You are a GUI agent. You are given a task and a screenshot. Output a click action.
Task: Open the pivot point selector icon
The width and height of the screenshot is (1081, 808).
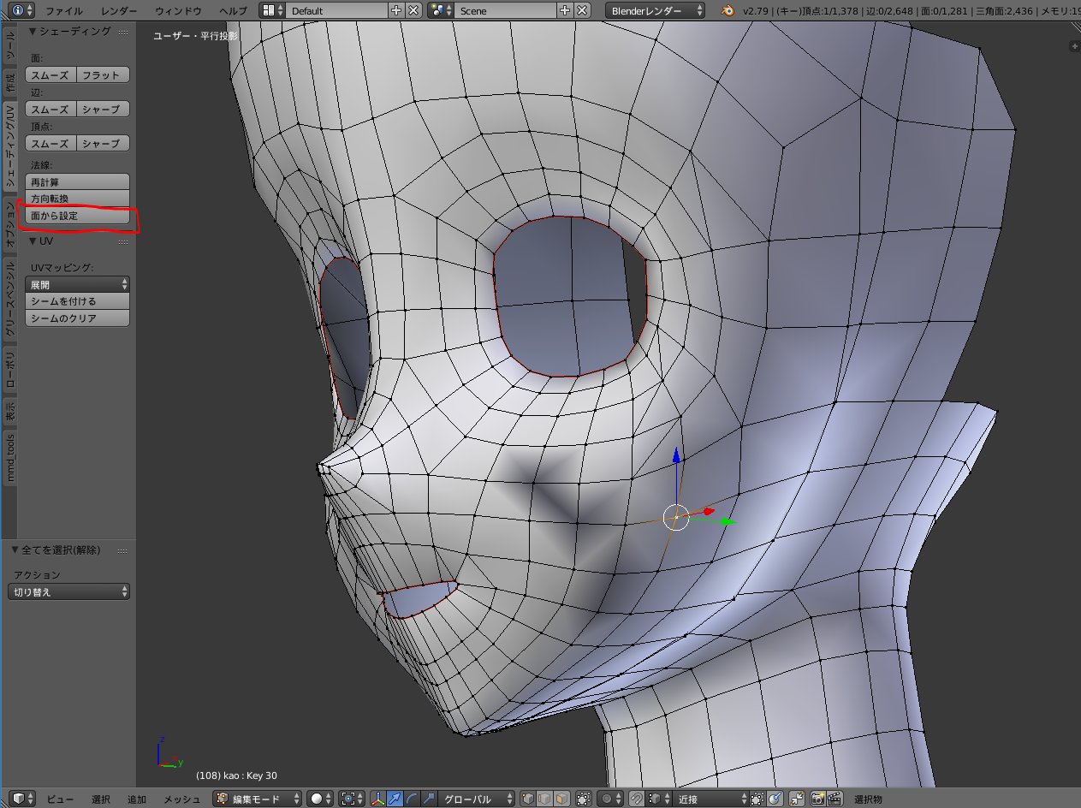point(353,799)
